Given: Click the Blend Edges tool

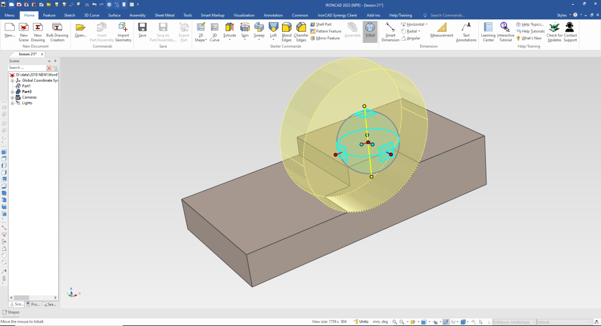Looking at the screenshot, I should pos(287,32).
